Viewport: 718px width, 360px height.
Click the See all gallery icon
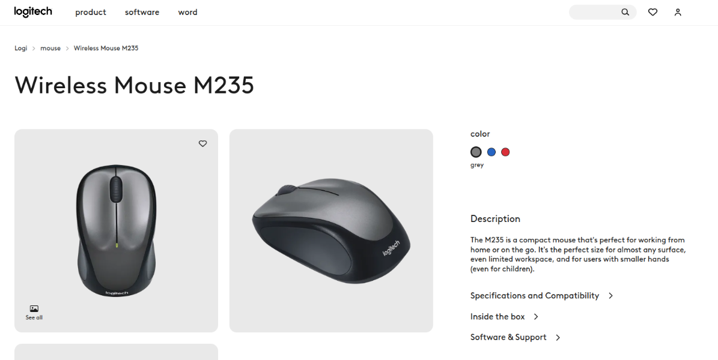pos(34,311)
